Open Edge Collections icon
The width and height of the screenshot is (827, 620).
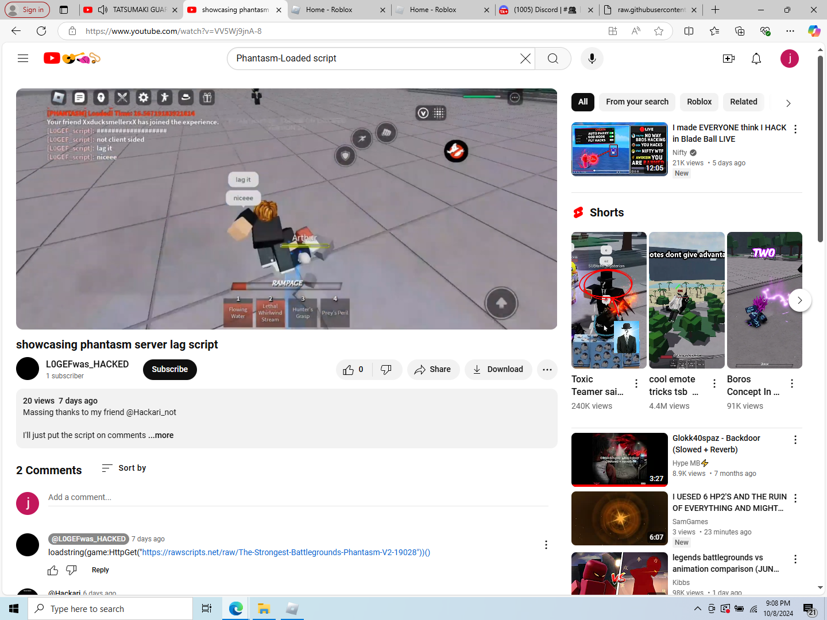coord(740,31)
